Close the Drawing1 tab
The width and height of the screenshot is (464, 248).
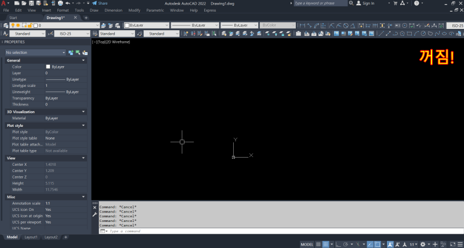[75, 18]
